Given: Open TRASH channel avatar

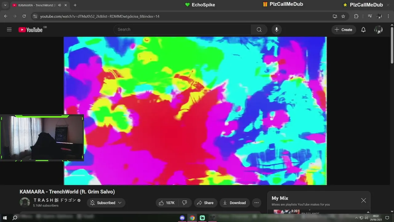Looking at the screenshot, I should [25, 202].
